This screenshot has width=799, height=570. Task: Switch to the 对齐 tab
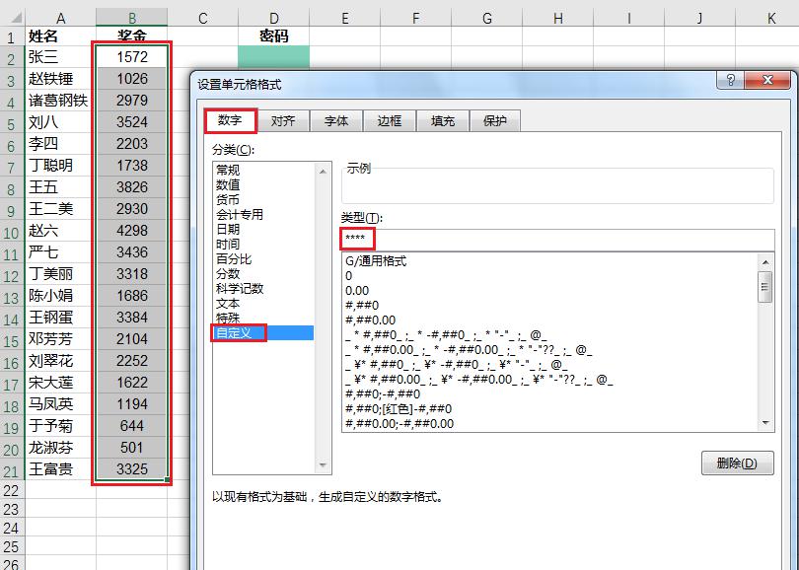click(283, 121)
